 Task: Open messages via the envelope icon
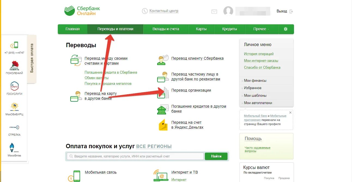point(214,11)
